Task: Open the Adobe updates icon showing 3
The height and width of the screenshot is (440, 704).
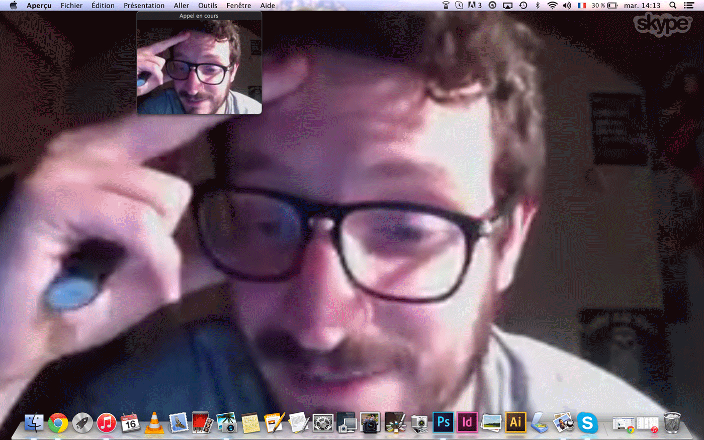Action: [475, 6]
